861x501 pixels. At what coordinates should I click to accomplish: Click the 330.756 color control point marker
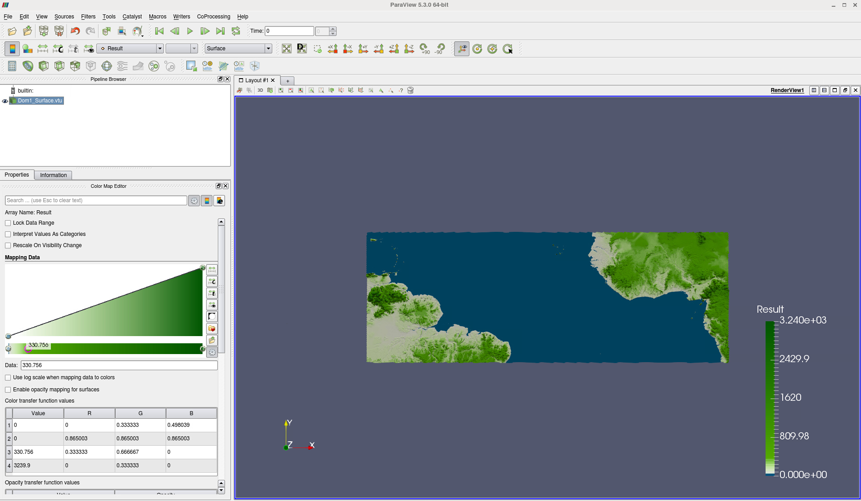click(x=28, y=350)
